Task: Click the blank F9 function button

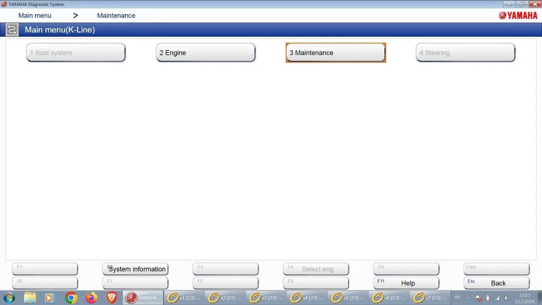Action: point(316,283)
